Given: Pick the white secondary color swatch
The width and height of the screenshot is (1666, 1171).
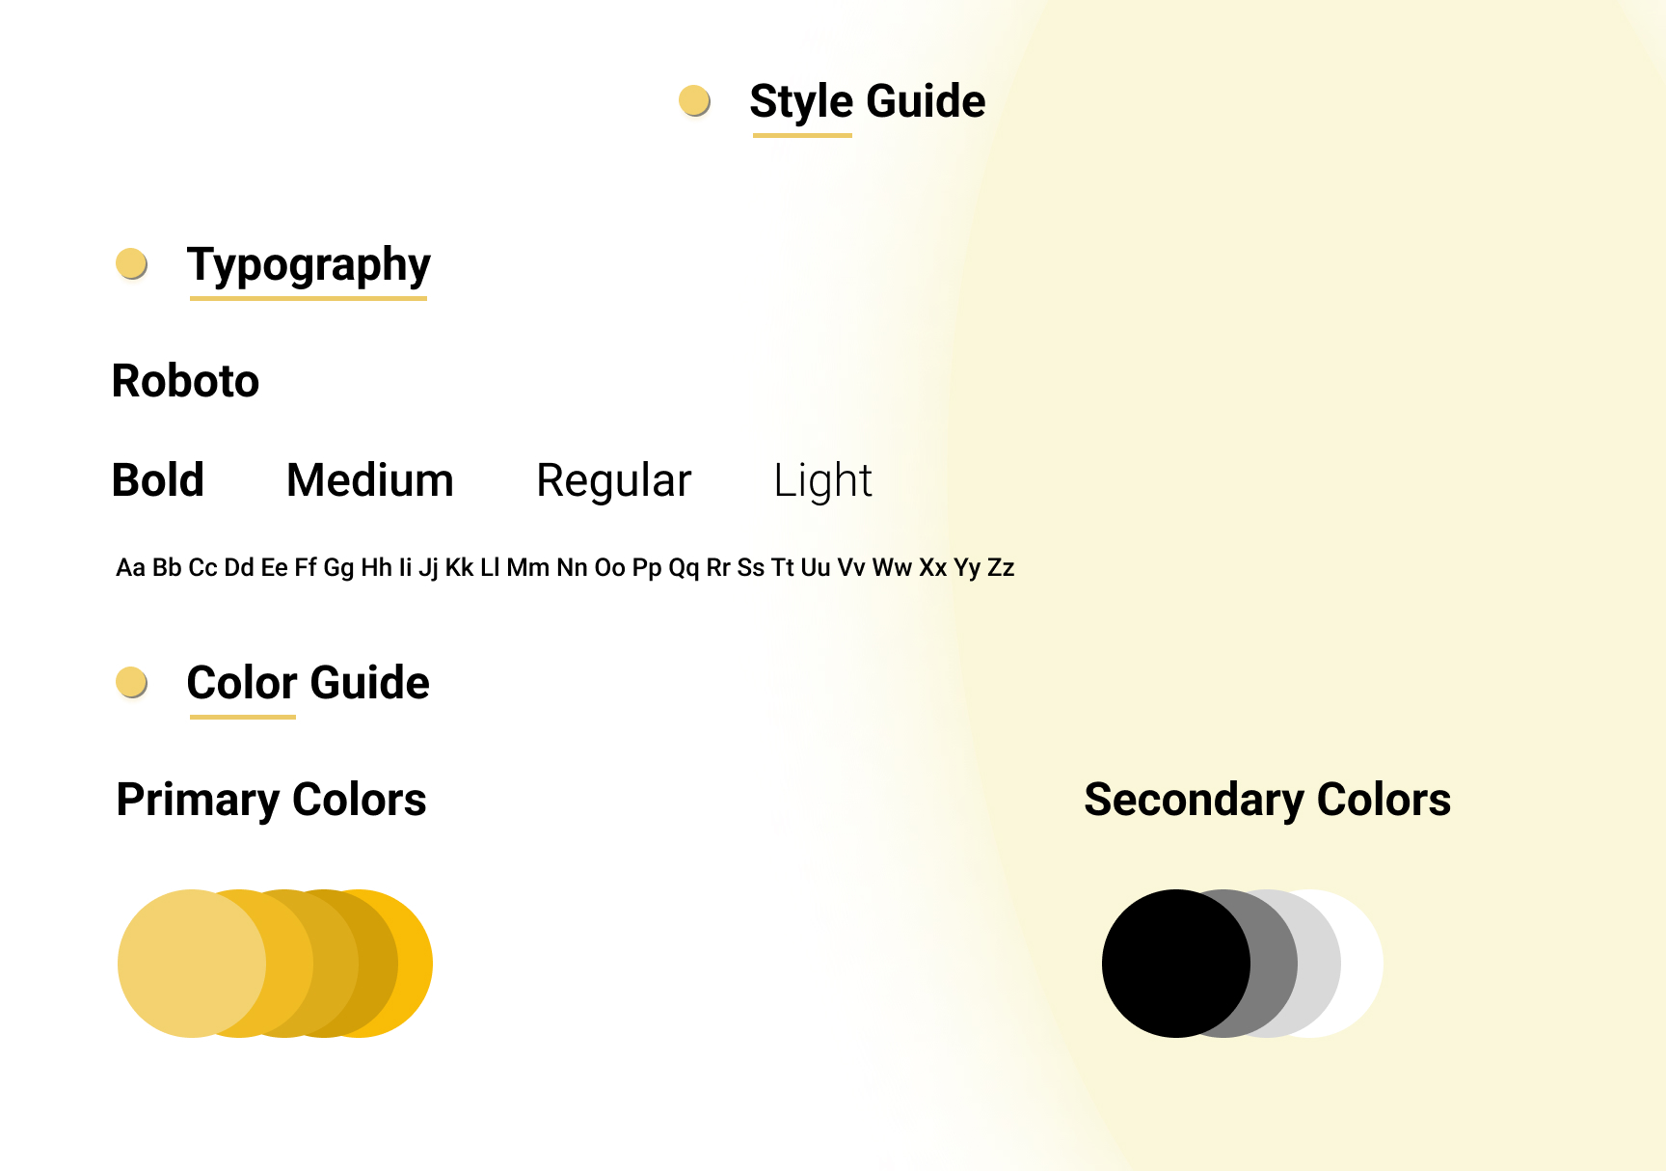Looking at the screenshot, I should coord(1363,964).
